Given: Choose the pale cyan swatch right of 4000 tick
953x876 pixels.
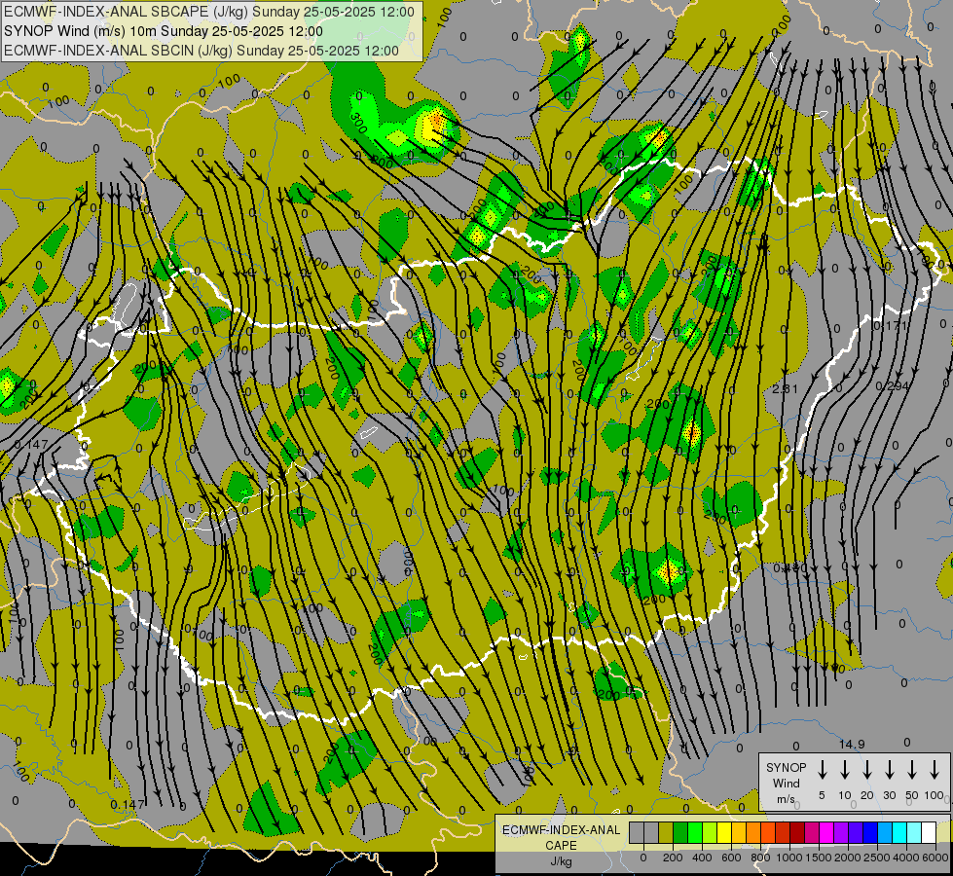Looking at the screenshot, I should 915,832.
